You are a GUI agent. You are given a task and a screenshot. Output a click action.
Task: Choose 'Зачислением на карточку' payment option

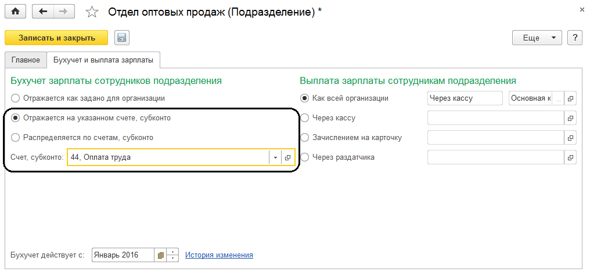pyautogui.click(x=304, y=138)
